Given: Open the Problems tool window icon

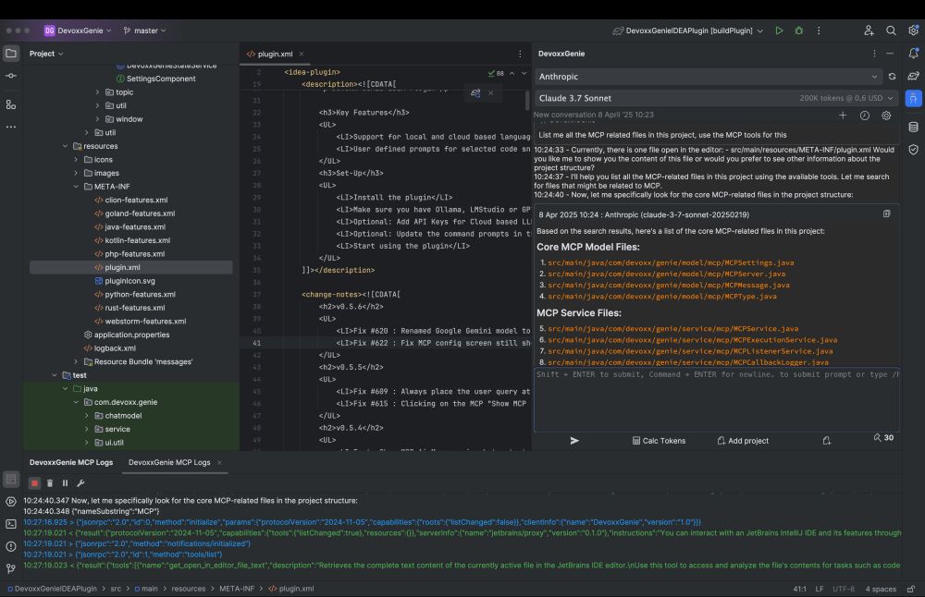Looking at the screenshot, I should [x=10, y=546].
